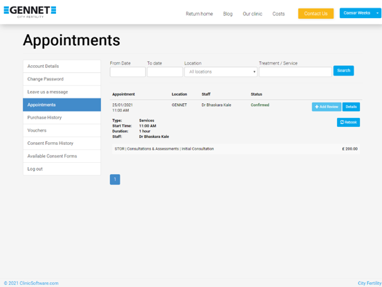Click the Add Review button
The width and height of the screenshot is (382, 287).
click(x=327, y=107)
